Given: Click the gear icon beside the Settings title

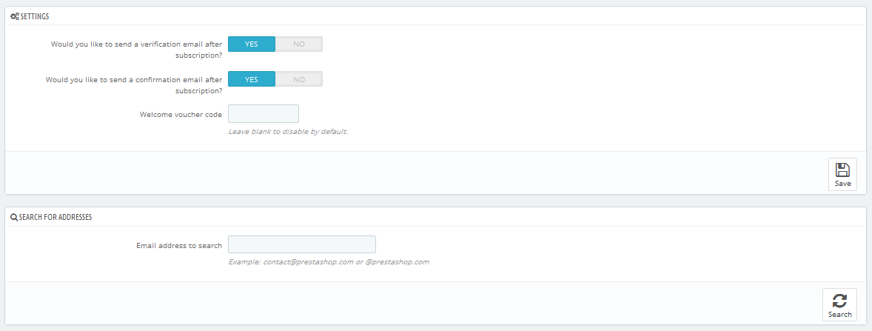Looking at the screenshot, I should (15, 17).
